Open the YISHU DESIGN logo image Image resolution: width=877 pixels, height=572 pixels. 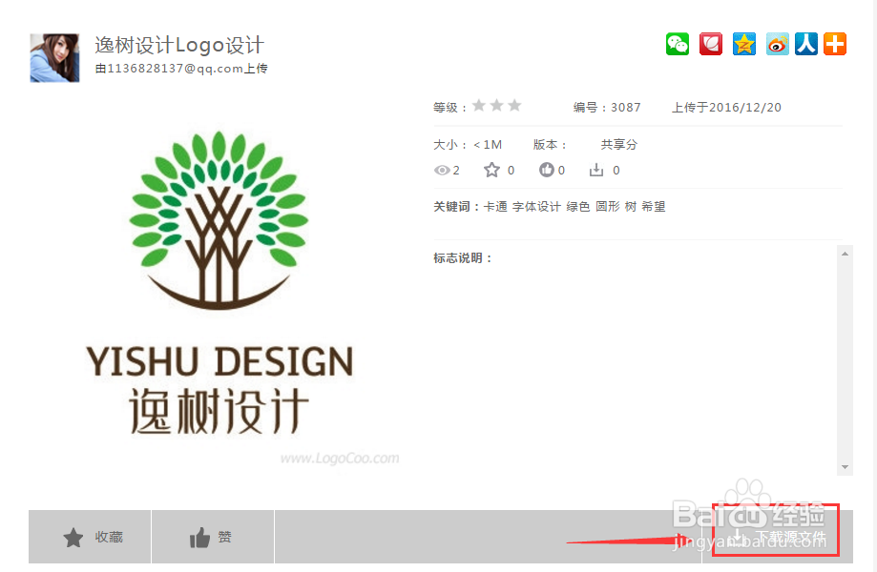219,284
